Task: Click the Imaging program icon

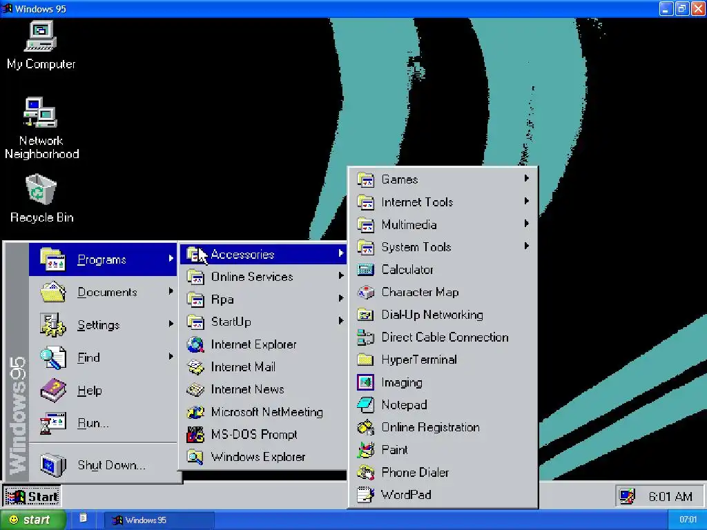Action: click(365, 382)
